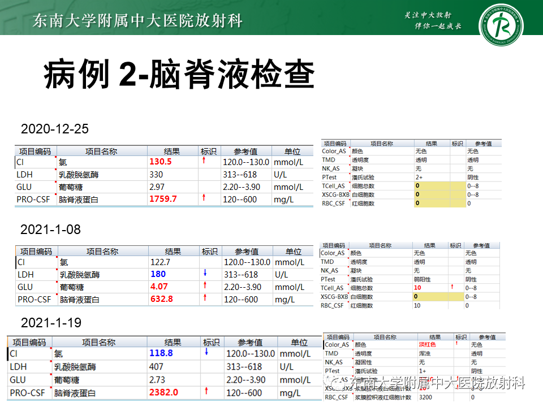Click the chloride result 118.8
Viewport: 543px width, 407px height.
161,353
